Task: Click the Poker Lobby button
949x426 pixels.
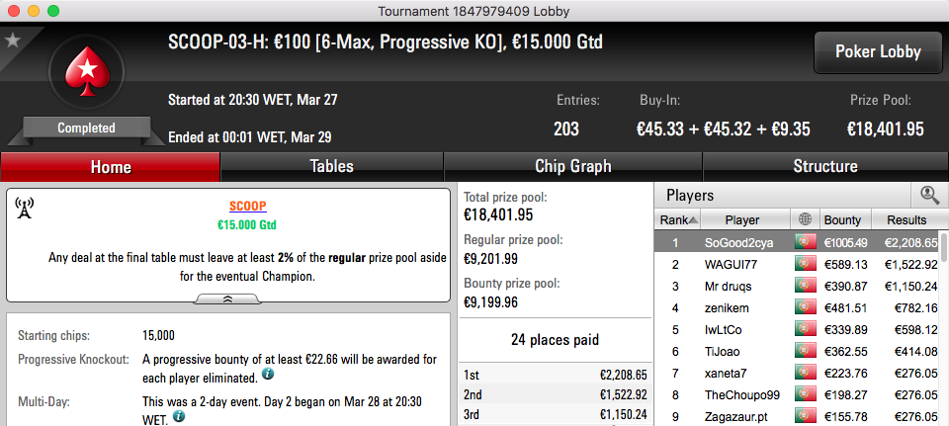Action: point(878,52)
